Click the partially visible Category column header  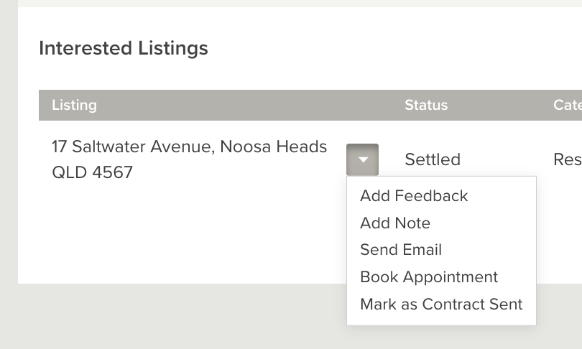click(x=567, y=105)
